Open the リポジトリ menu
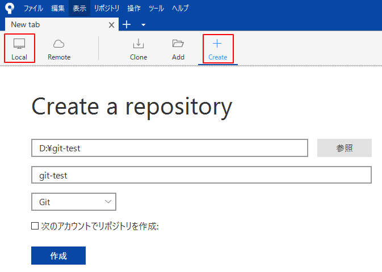The width and height of the screenshot is (382, 272). (107, 8)
